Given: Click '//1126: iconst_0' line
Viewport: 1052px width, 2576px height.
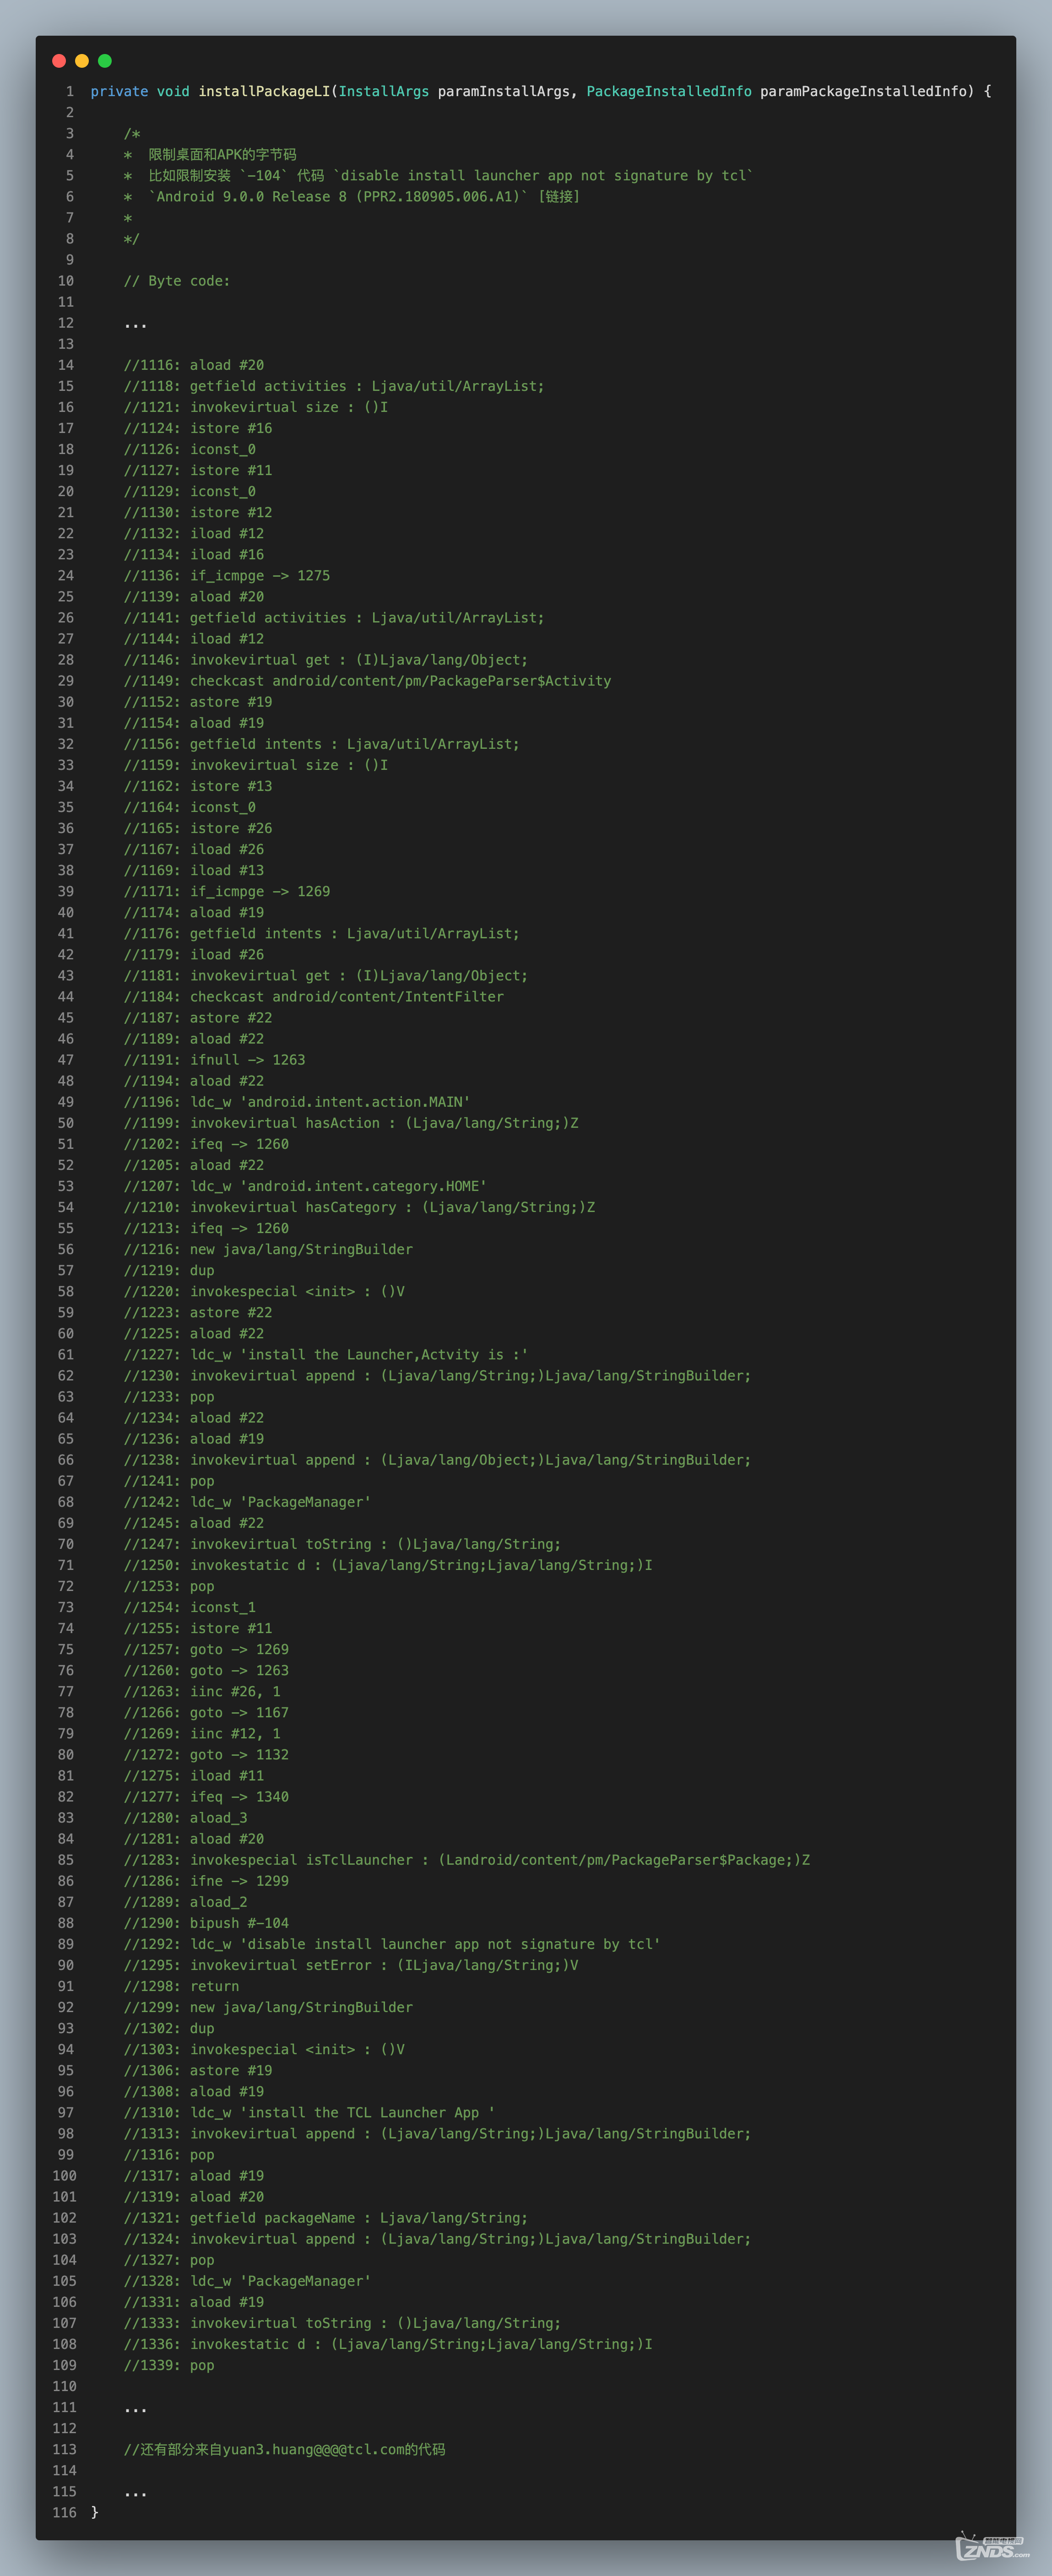Looking at the screenshot, I should click(190, 449).
